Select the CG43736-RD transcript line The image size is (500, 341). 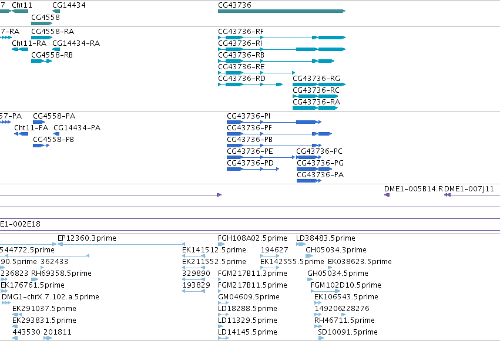click(250, 85)
